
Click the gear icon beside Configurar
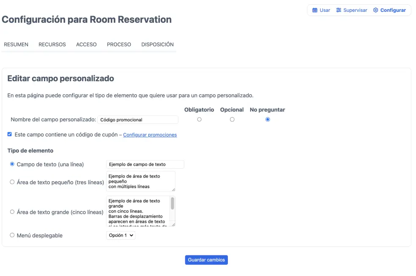point(376,10)
